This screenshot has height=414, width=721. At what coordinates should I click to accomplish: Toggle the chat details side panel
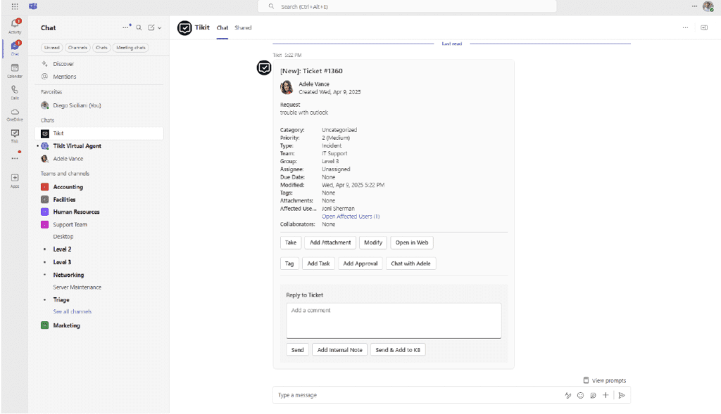click(x=704, y=27)
